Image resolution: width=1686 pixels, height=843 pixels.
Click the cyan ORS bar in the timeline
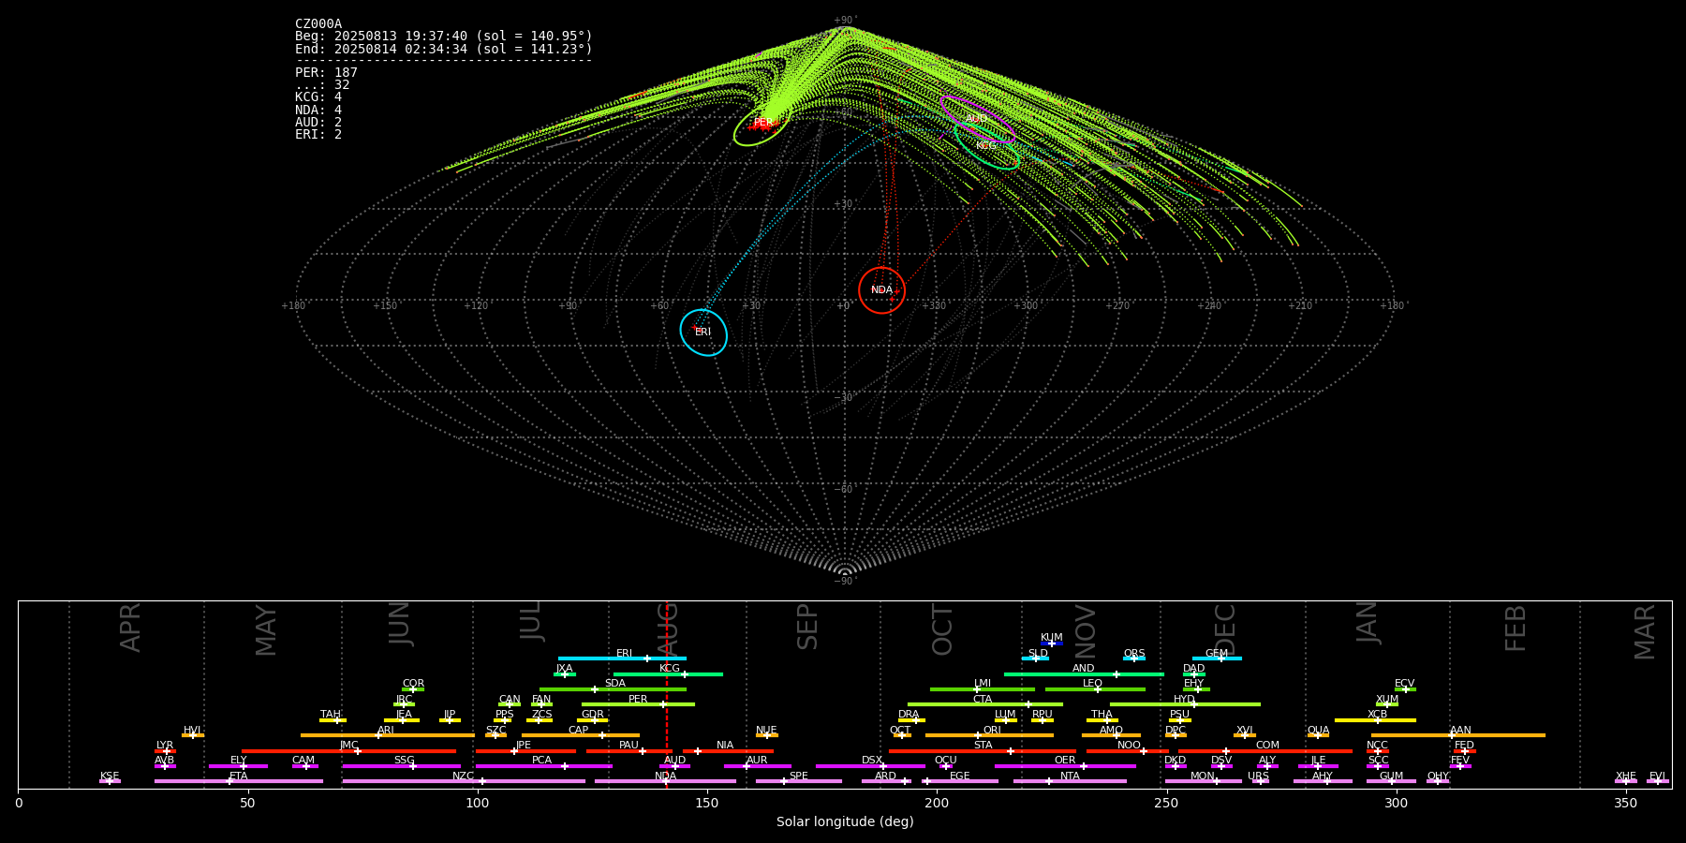(1134, 658)
